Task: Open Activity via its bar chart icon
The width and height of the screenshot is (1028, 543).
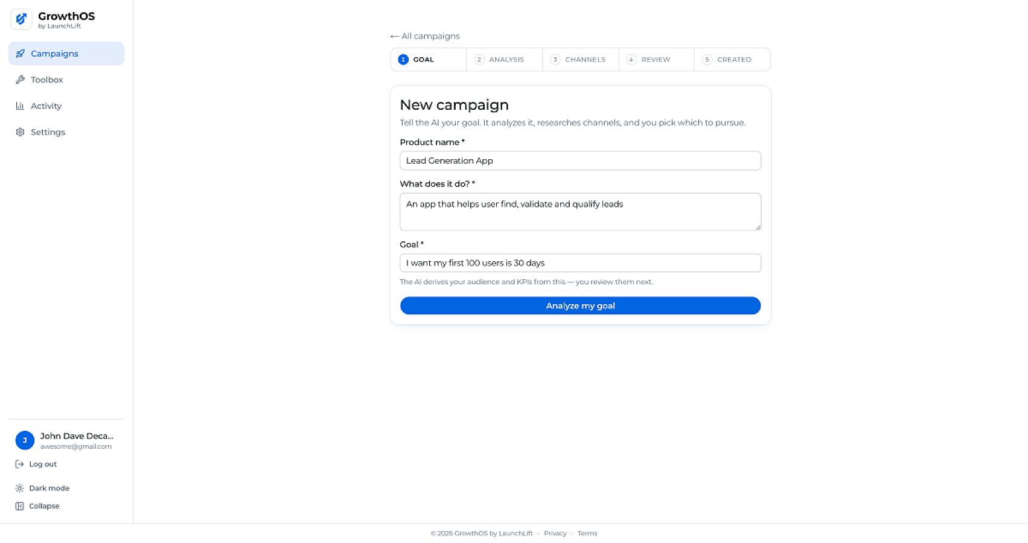Action: pyautogui.click(x=20, y=106)
